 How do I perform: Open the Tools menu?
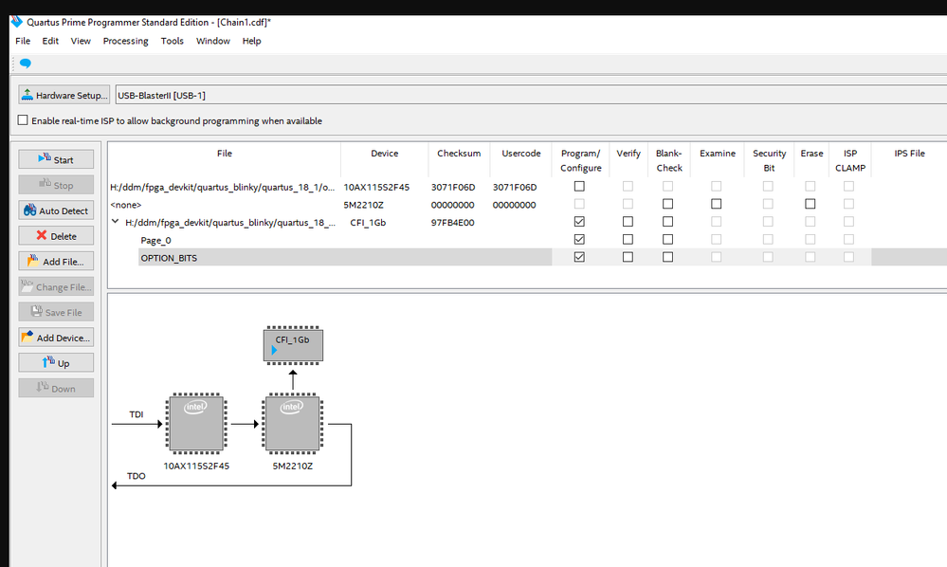[x=173, y=41]
